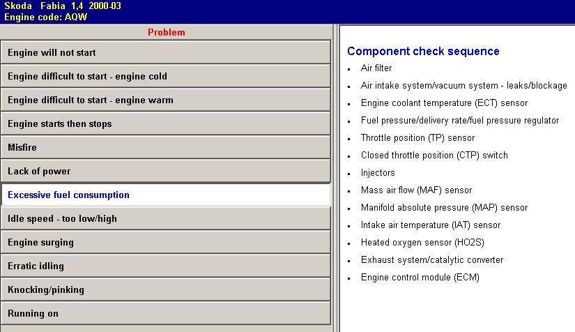Open 'Idle speed - too low/high'
Viewport: 575px width, 332px height.
pos(166,218)
